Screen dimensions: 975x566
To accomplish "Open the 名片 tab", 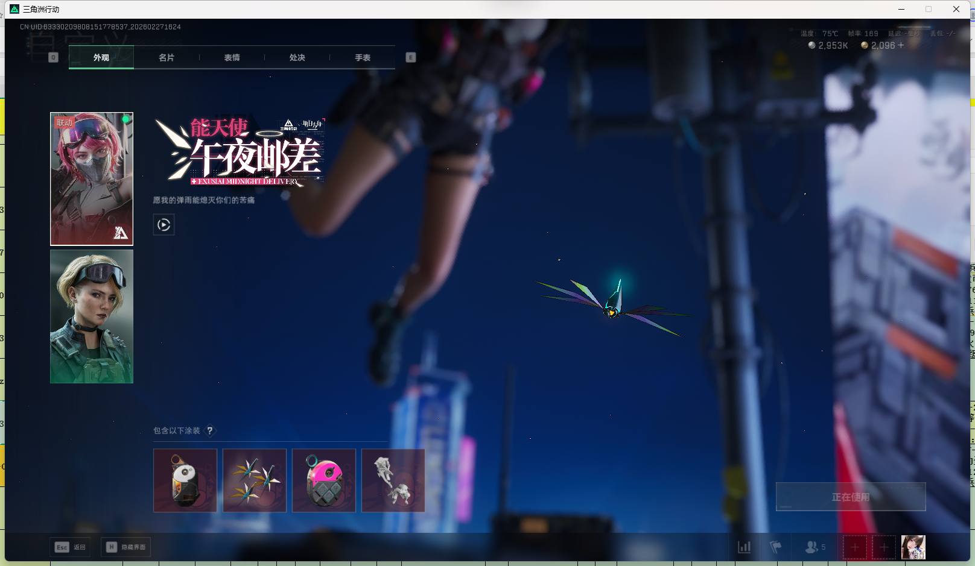I will 167,57.
